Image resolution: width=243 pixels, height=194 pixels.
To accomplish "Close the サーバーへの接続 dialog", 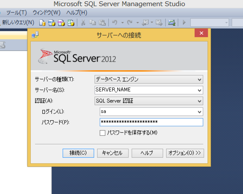I will click(x=201, y=33).
